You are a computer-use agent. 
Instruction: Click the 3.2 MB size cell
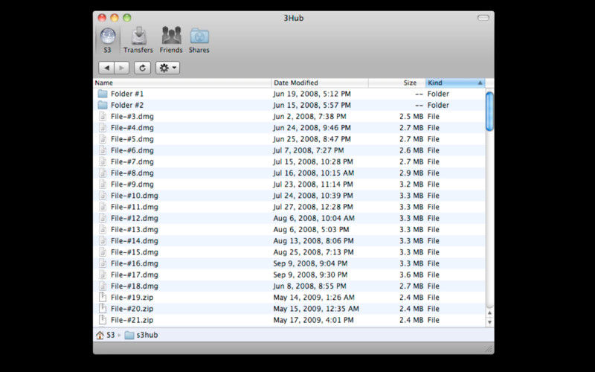tap(411, 185)
